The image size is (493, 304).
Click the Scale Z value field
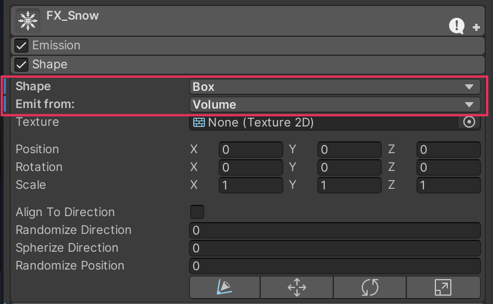pyautogui.click(x=448, y=185)
